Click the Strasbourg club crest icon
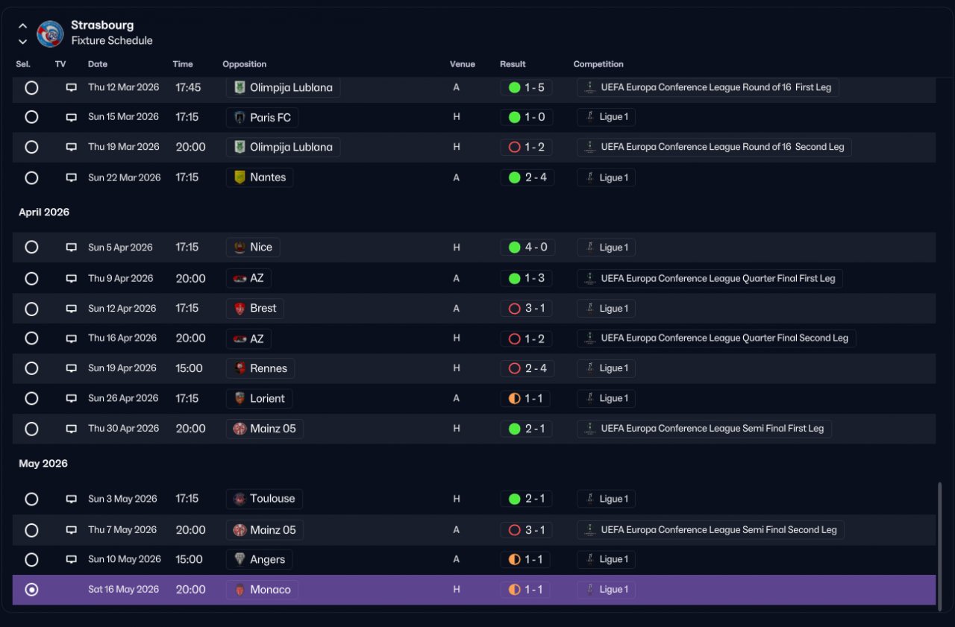The width and height of the screenshot is (955, 627). coord(50,34)
